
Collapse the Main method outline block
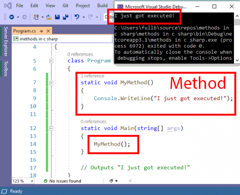click(51, 129)
